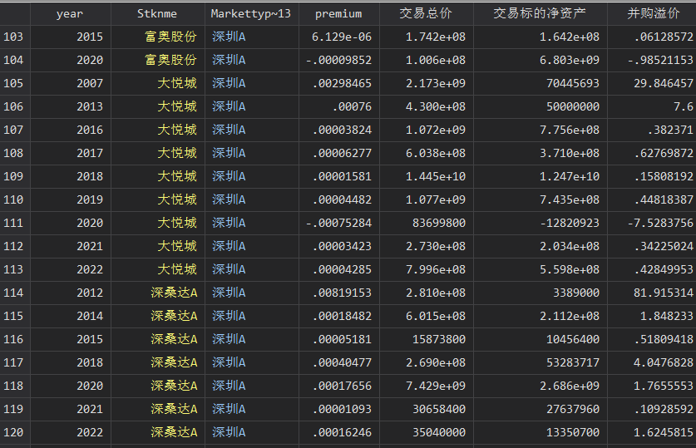Screen dimensions: 696x448
Task: Click premium cell -.00075284
Action: (338, 223)
